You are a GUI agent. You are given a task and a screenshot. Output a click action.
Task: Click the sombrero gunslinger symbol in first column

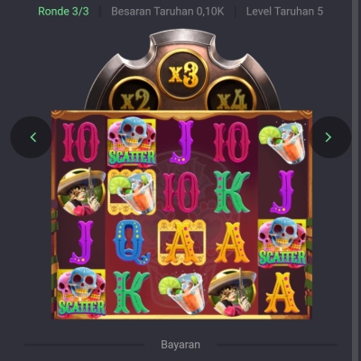point(81,192)
